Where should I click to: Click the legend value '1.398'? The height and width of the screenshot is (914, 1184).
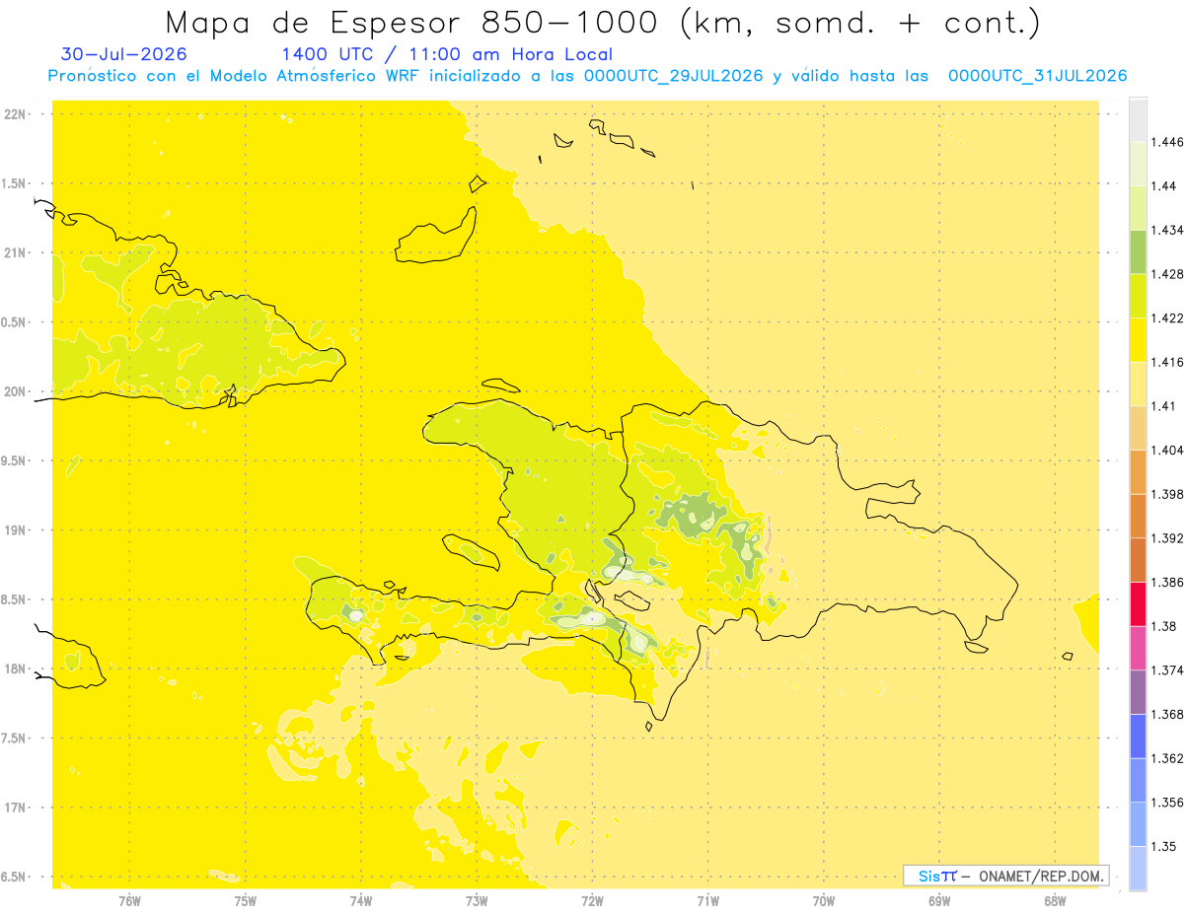1169,494
